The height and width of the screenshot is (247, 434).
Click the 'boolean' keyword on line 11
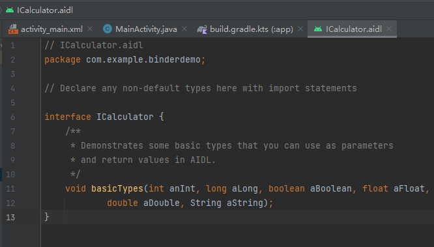tap(287, 188)
